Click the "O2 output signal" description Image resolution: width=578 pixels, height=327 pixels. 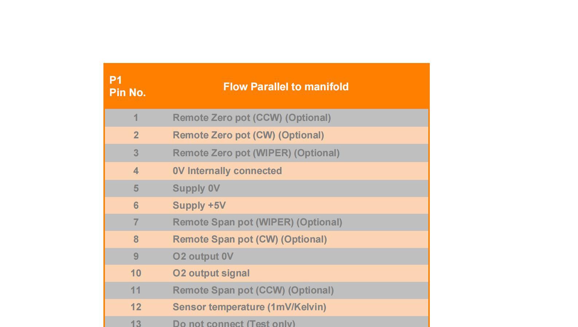[x=211, y=273]
